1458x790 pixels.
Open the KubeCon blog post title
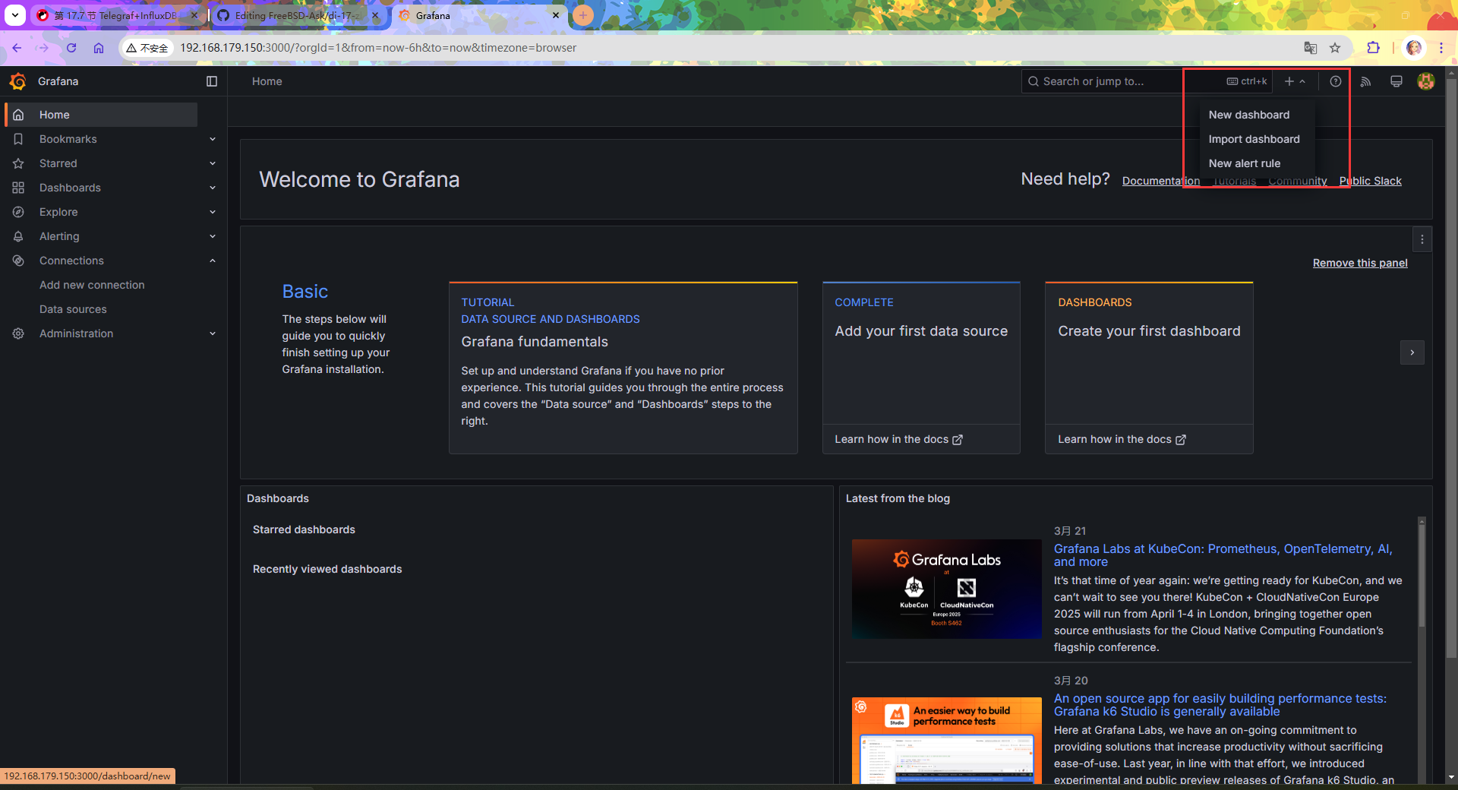[x=1223, y=555]
